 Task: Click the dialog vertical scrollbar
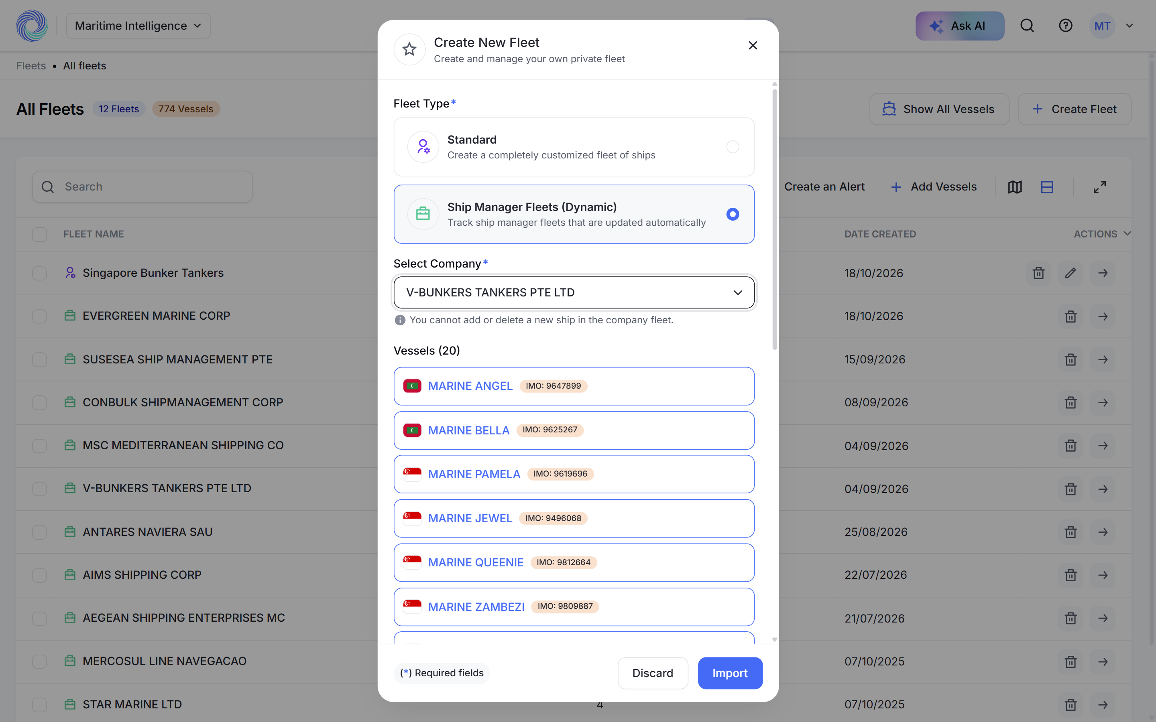[774, 220]
